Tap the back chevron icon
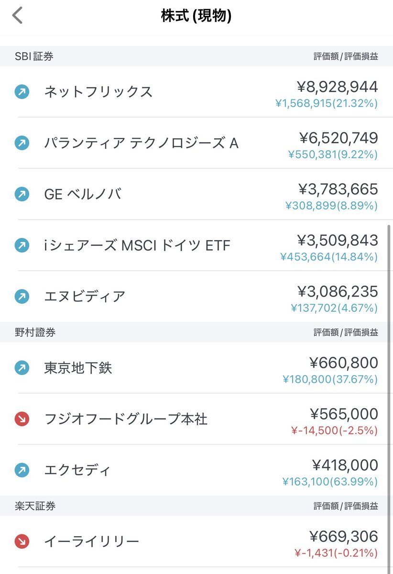The image size is (393, 574). point(17,15)
